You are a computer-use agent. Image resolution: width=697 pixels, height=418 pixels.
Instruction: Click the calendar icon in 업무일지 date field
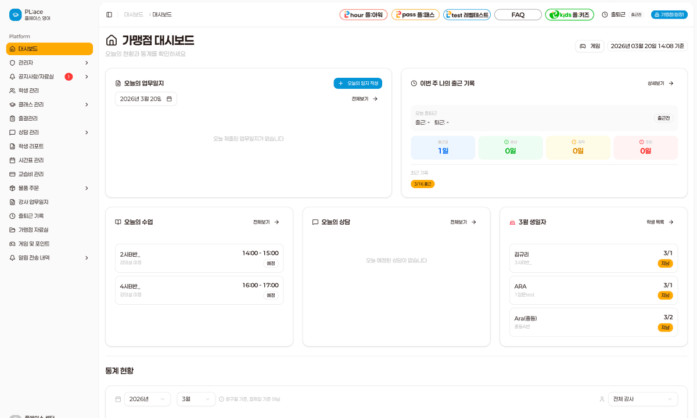[169, 99]
